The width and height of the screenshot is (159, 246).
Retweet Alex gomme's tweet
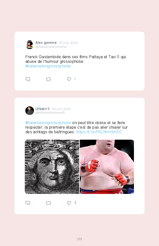[48, 79]
